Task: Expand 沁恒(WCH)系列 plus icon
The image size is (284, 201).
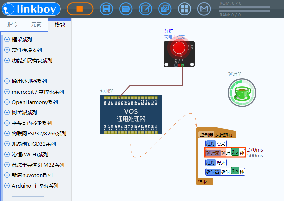Action: click(7, 154)
